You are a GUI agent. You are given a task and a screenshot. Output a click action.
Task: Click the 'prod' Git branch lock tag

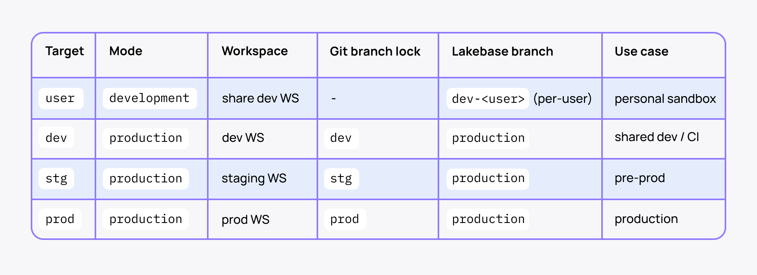[x=345, y=219]
